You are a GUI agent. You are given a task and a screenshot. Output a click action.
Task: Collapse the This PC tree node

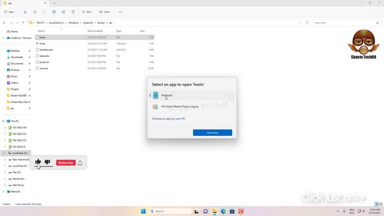coord(3,121)
